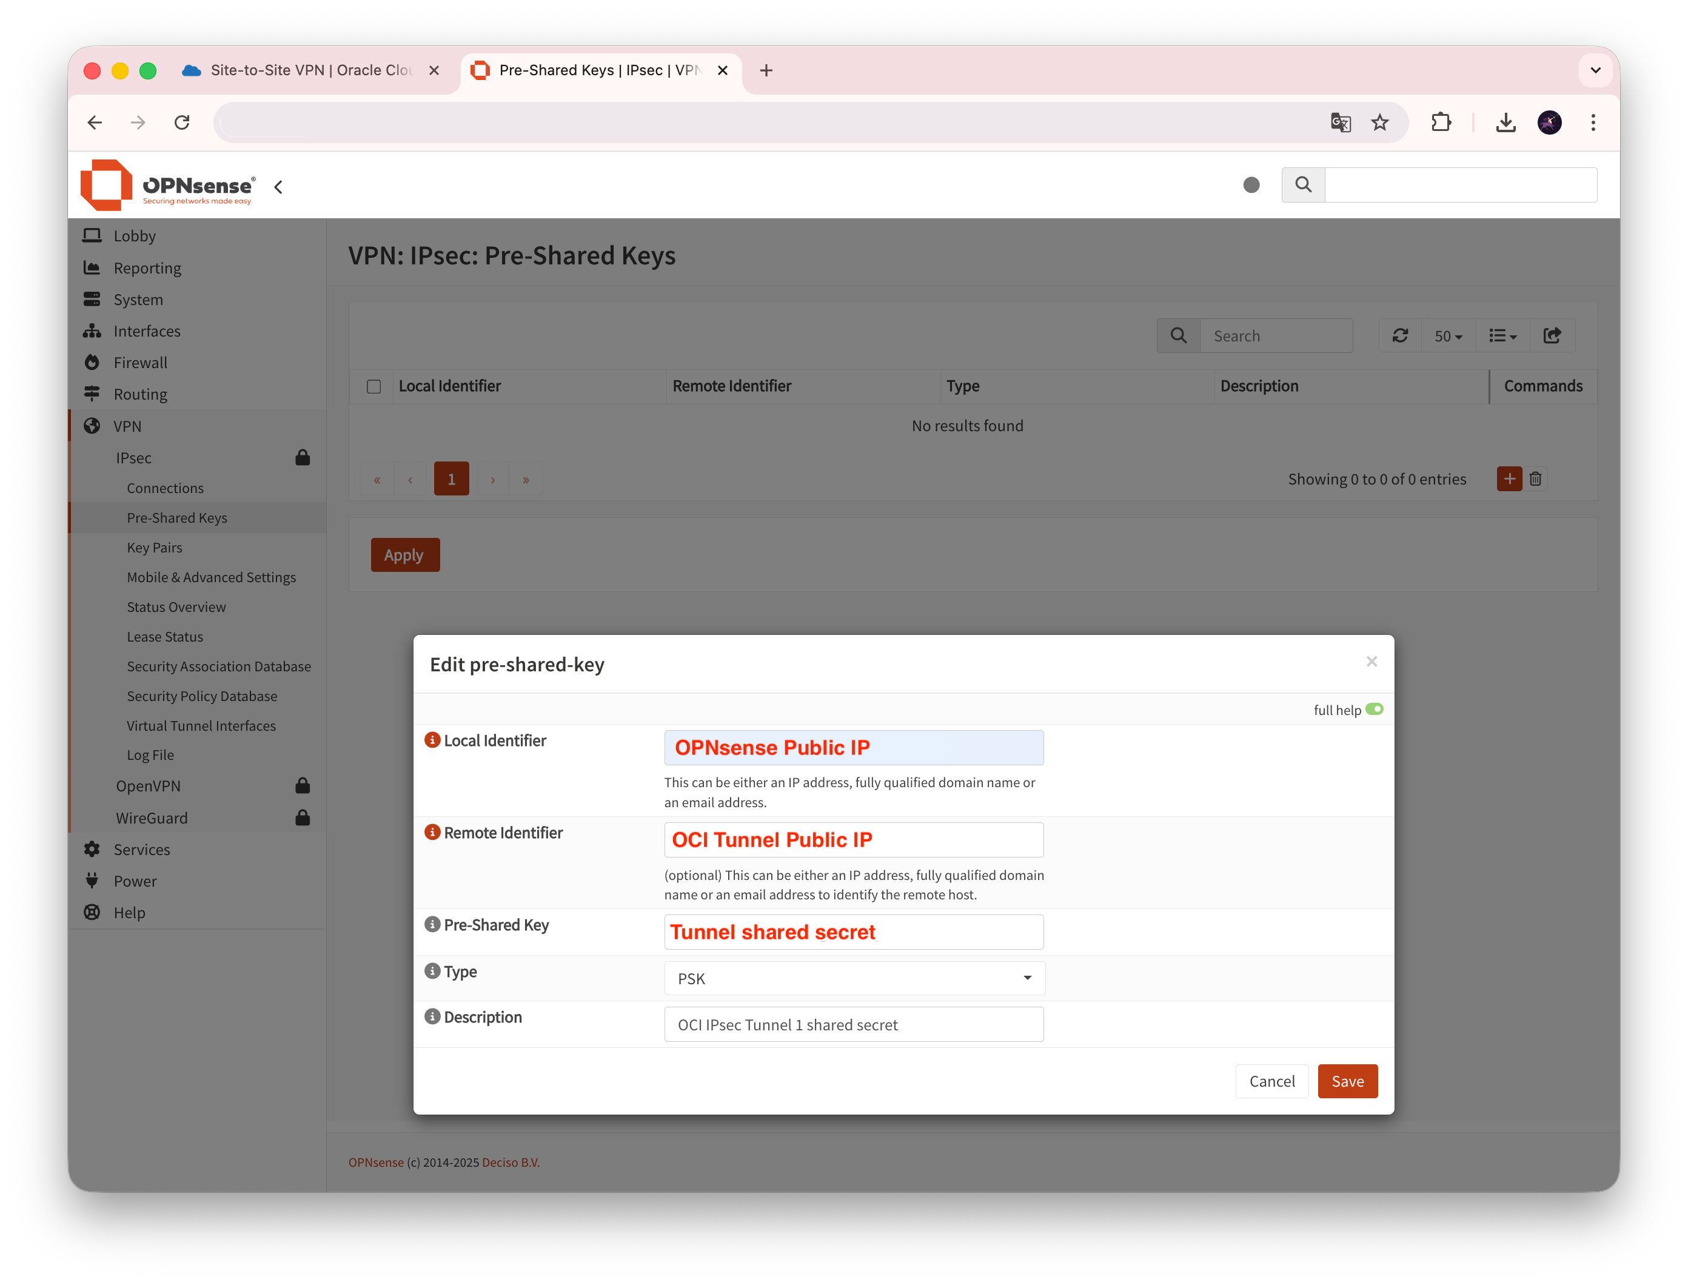This screenshot has width=1688, height=1282.
Task: Click the browser extensions puzzle icon
Action: coord(1441,123)
